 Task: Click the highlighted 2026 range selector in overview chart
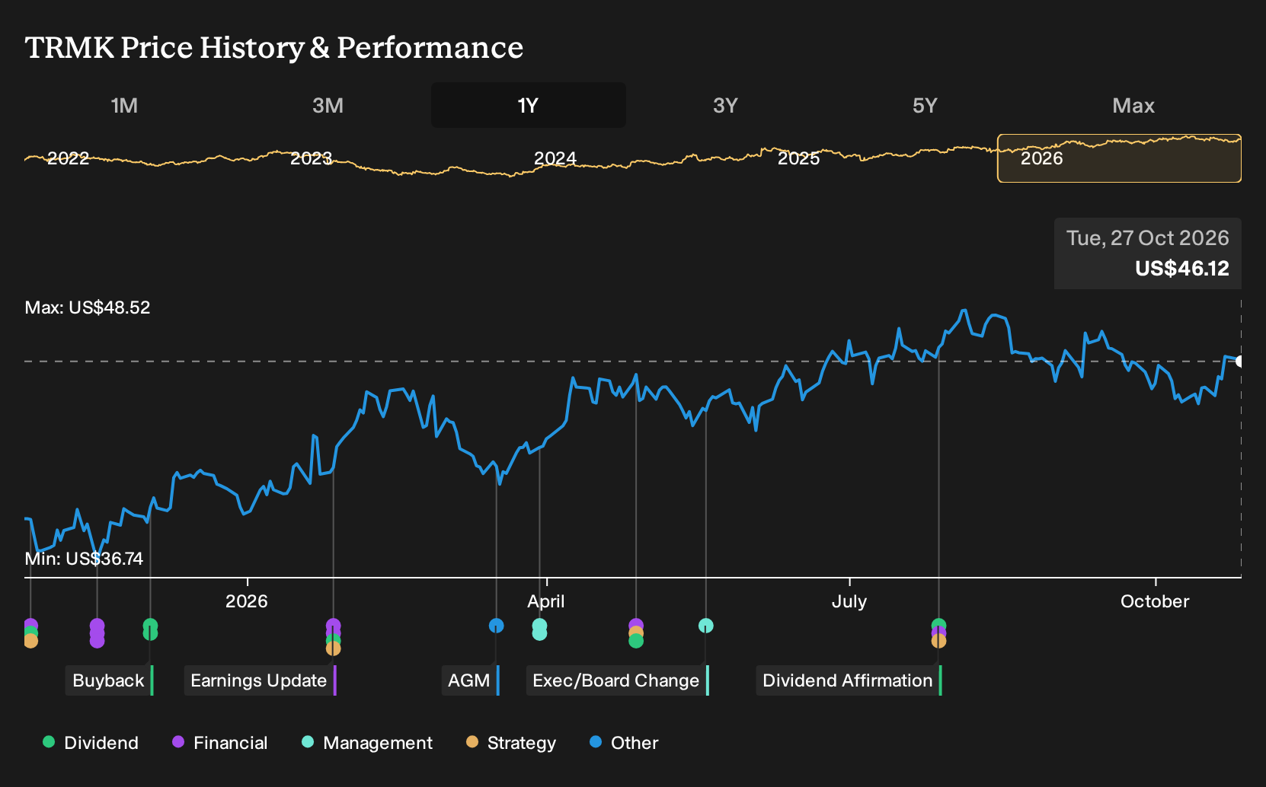coord(1119,158)
